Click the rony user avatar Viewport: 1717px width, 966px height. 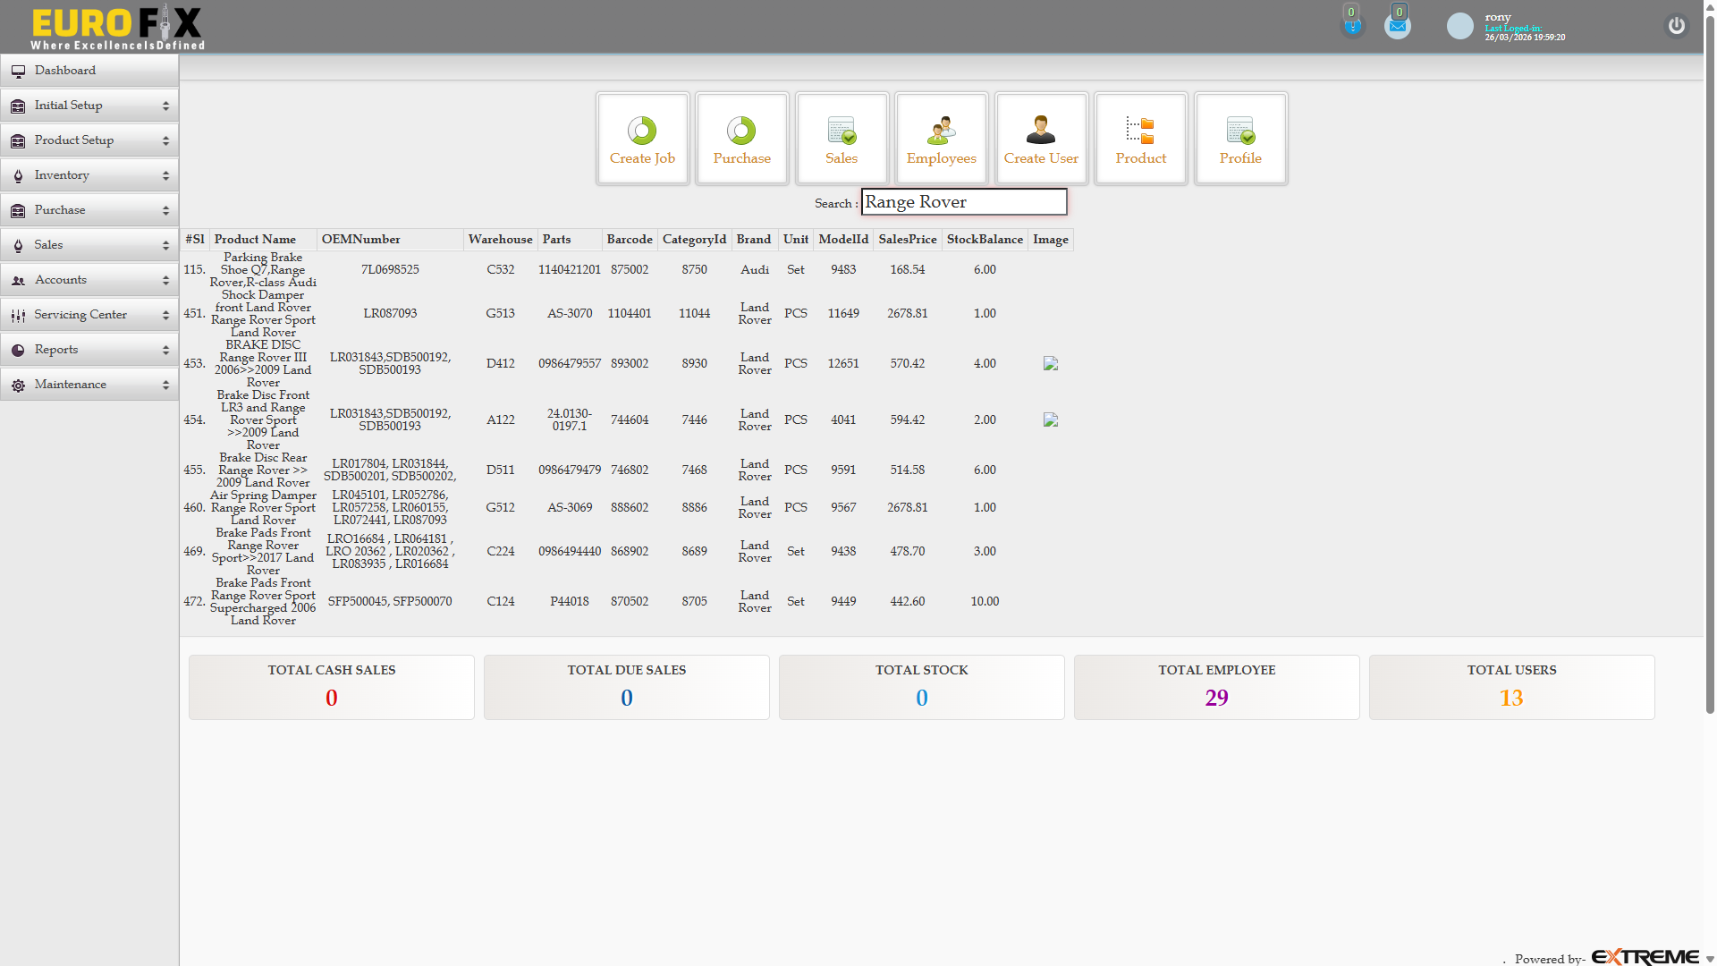point(1459,26)
